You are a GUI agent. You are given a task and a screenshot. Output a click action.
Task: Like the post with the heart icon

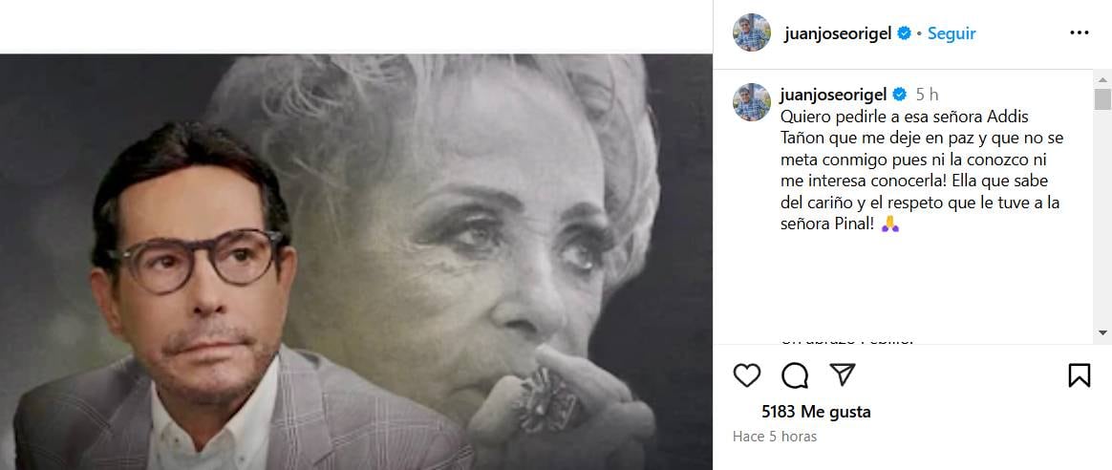pyautogui.click(x=747, y=375)
